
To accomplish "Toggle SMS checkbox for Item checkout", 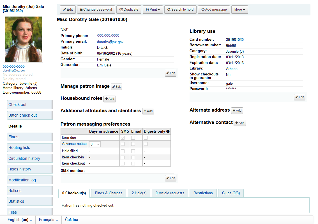I will [x=123, y=163].
